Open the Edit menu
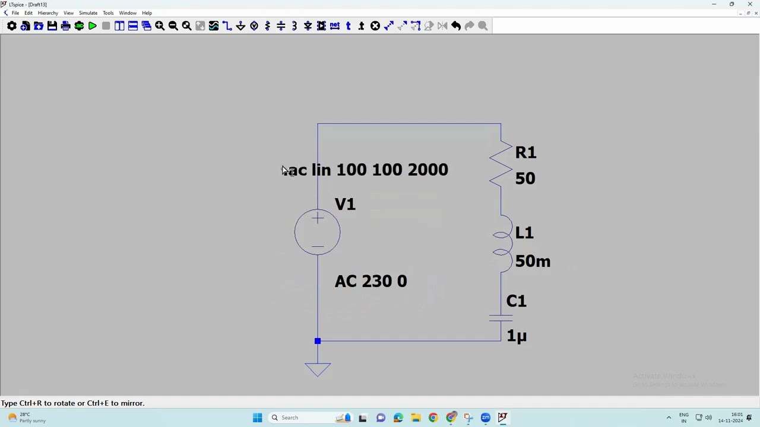760x427 pixels. tap(28, 13)
